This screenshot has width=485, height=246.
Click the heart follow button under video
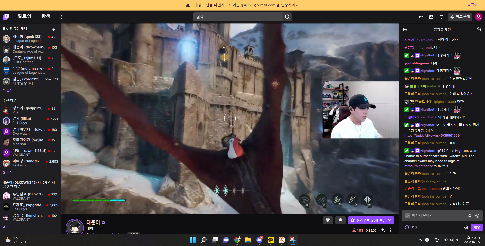(328, 220)
